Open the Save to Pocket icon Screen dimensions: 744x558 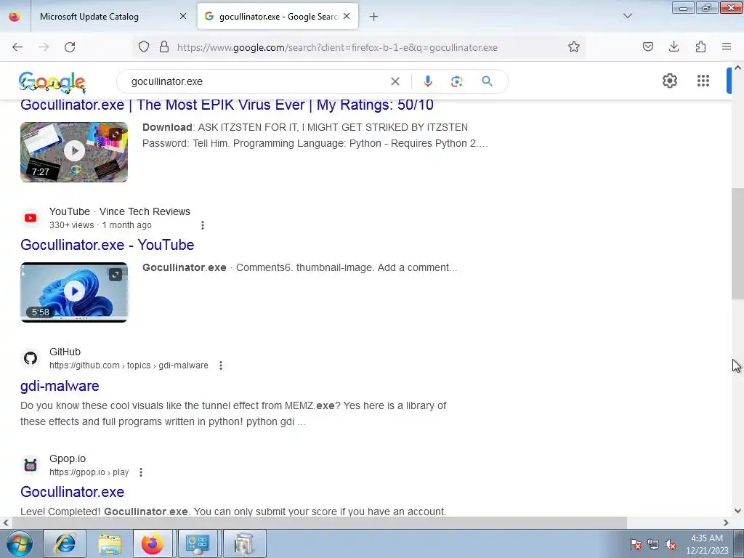pos(647,47)
